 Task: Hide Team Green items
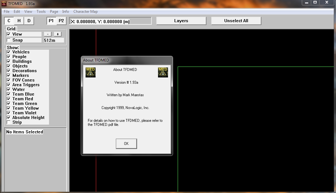pos(8,103)
